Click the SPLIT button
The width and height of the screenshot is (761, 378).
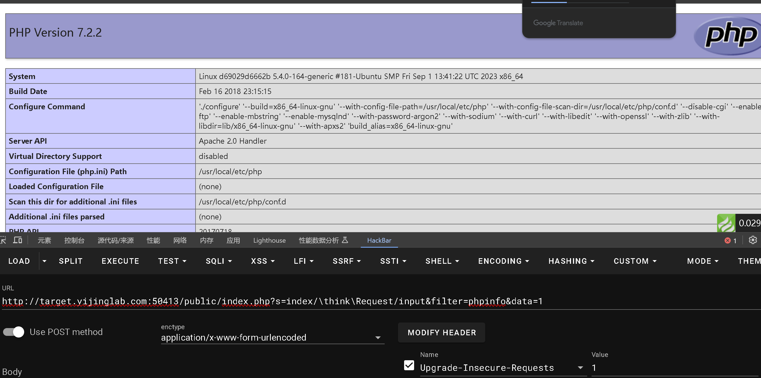coord(71,261)
